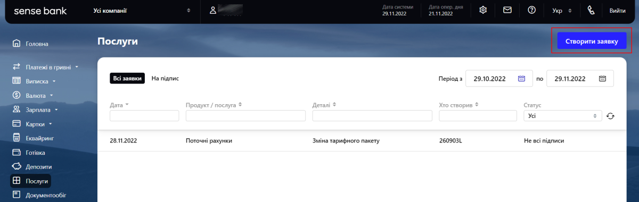Click Зміна тарифного пакету details cell
639x202 pixels.
(x=346, y=141)
